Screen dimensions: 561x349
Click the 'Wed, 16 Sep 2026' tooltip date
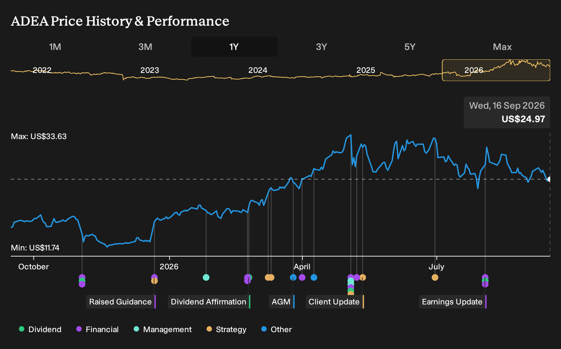(x=507, y=106)
